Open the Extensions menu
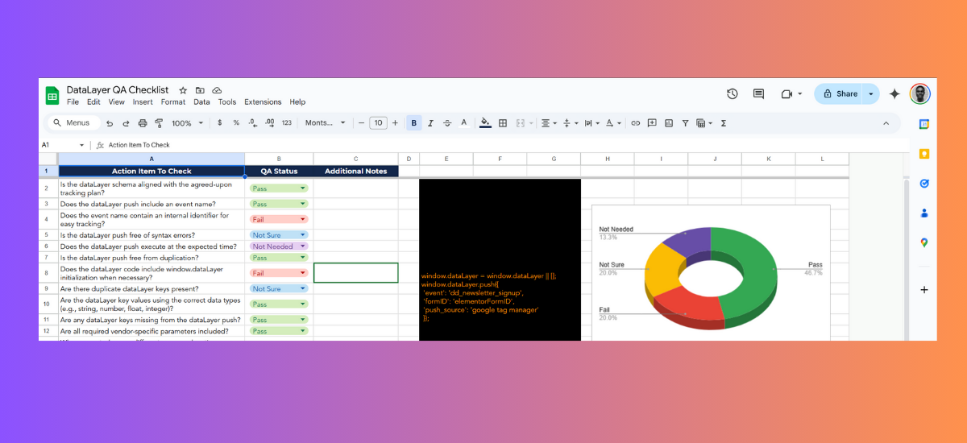Image resolution: width=967 pixels, height=443 pixels. click(x=263, y=102)
